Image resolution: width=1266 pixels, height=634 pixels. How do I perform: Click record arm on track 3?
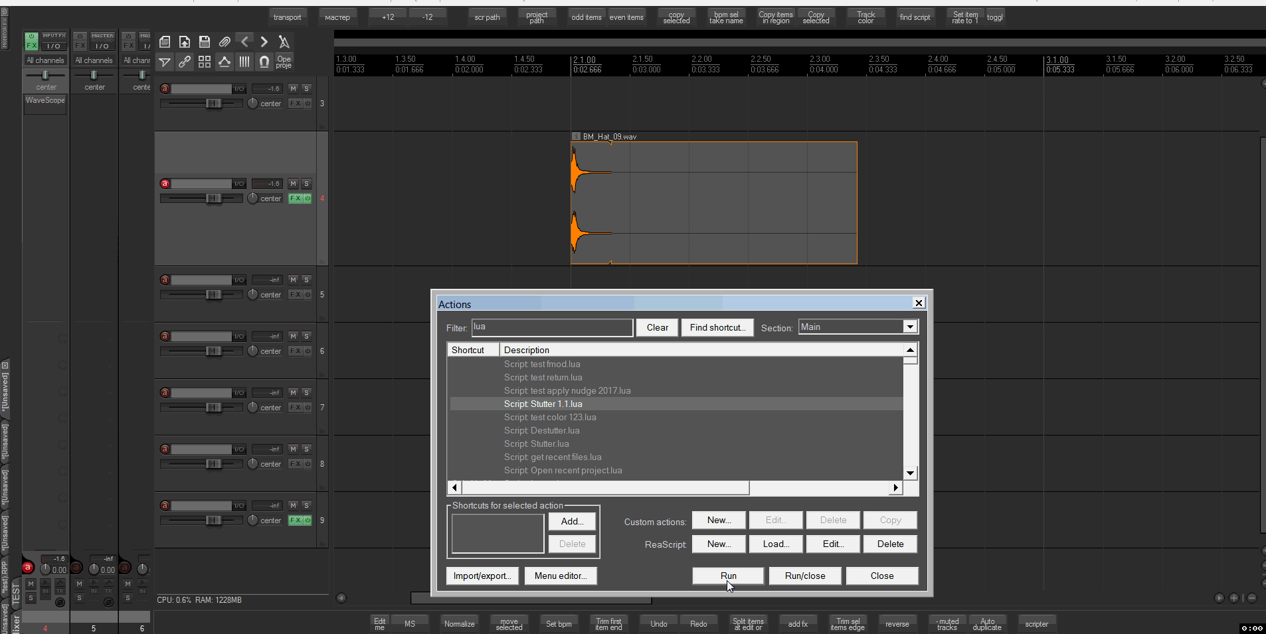(165, 88)
